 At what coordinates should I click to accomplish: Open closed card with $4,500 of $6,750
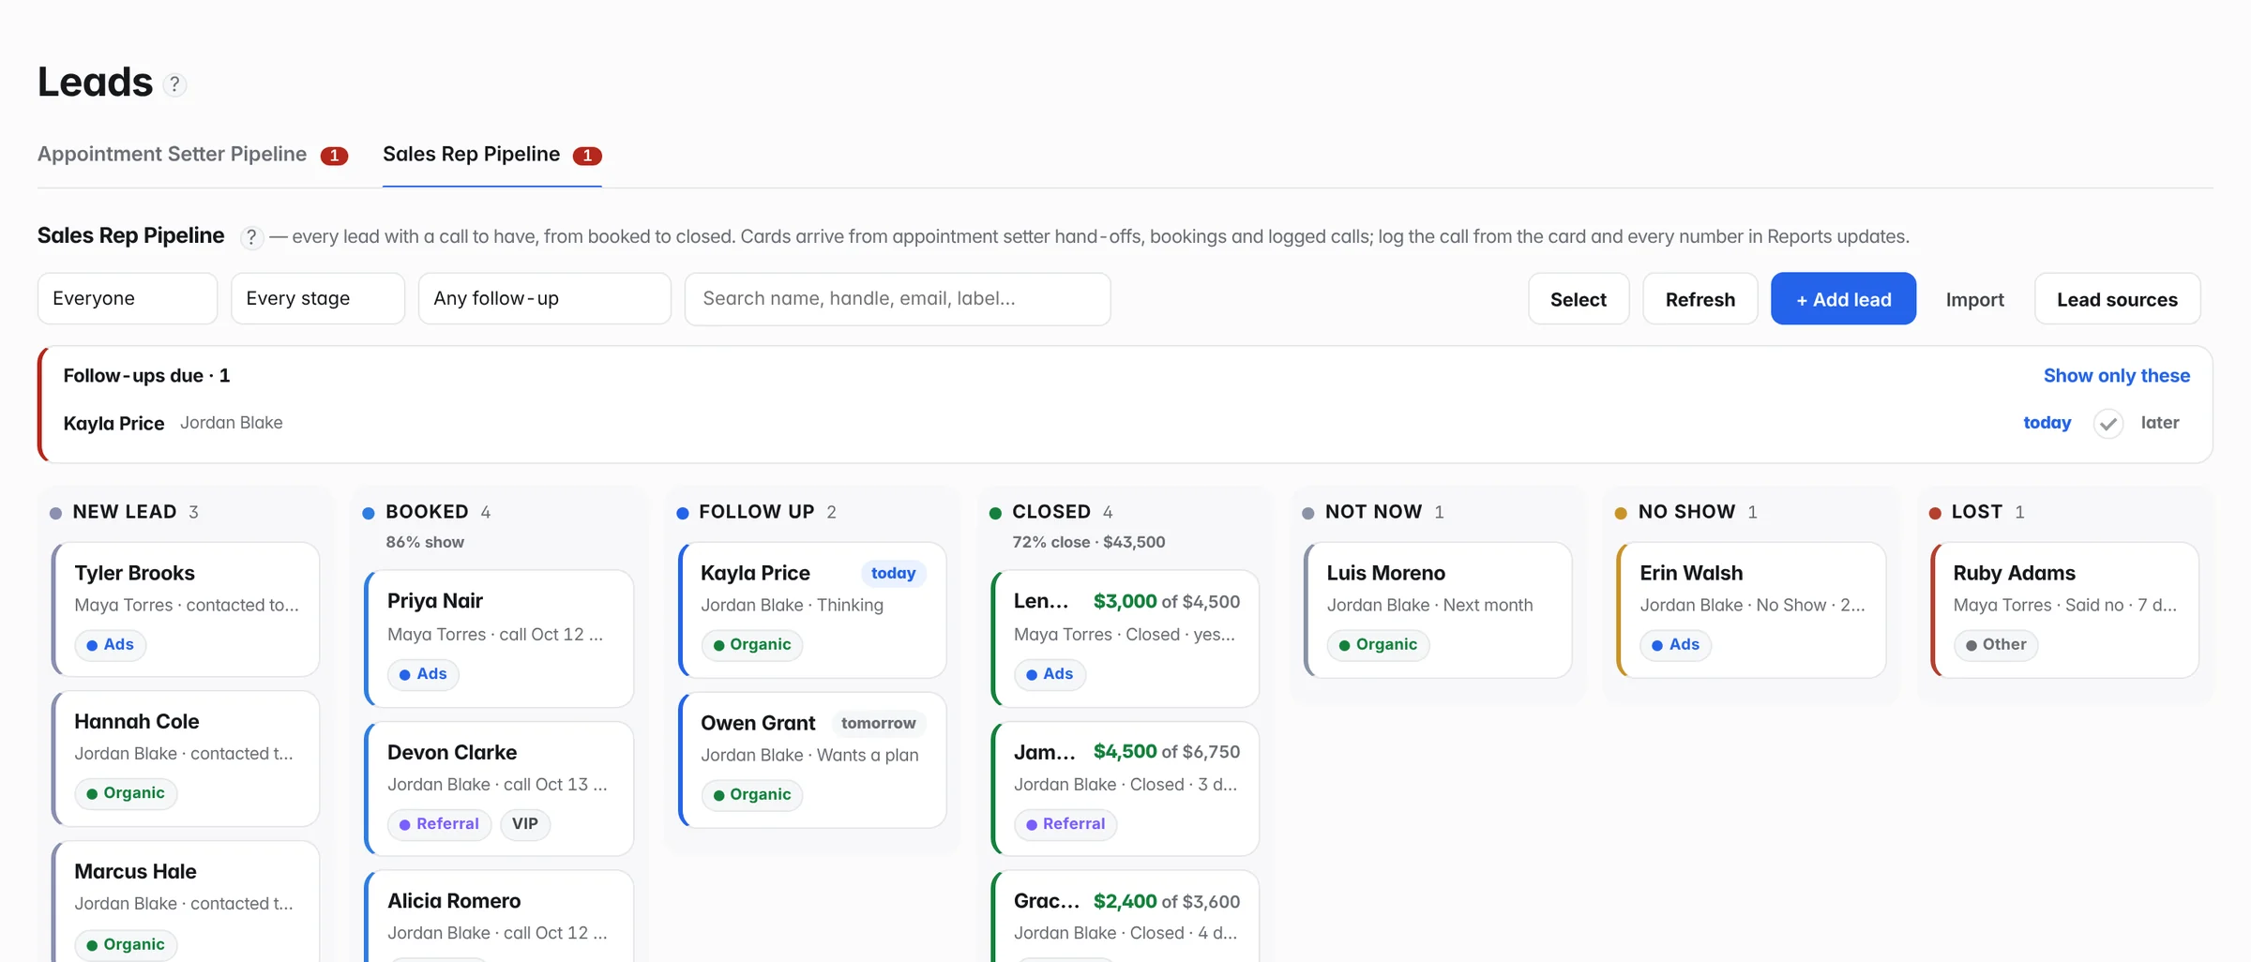pyautogui.click(x=1125, y=788)
